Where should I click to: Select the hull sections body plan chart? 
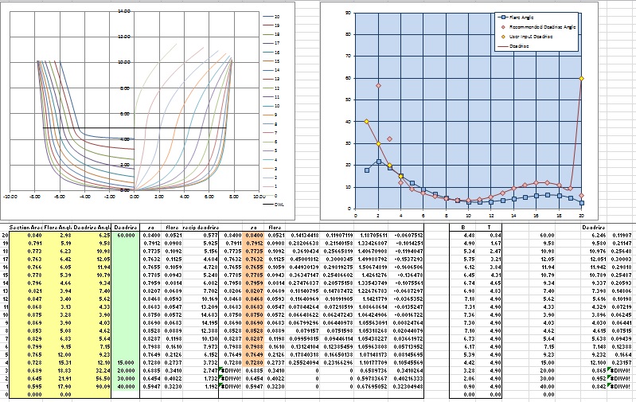135,103
